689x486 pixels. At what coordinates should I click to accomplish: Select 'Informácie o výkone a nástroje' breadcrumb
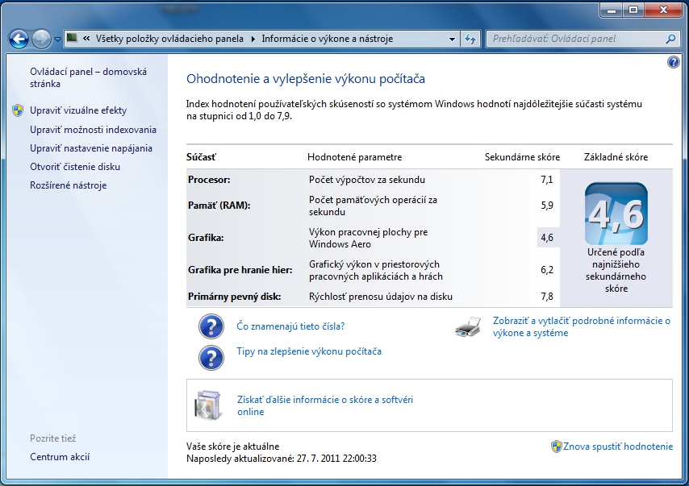(x=327, y=39)
